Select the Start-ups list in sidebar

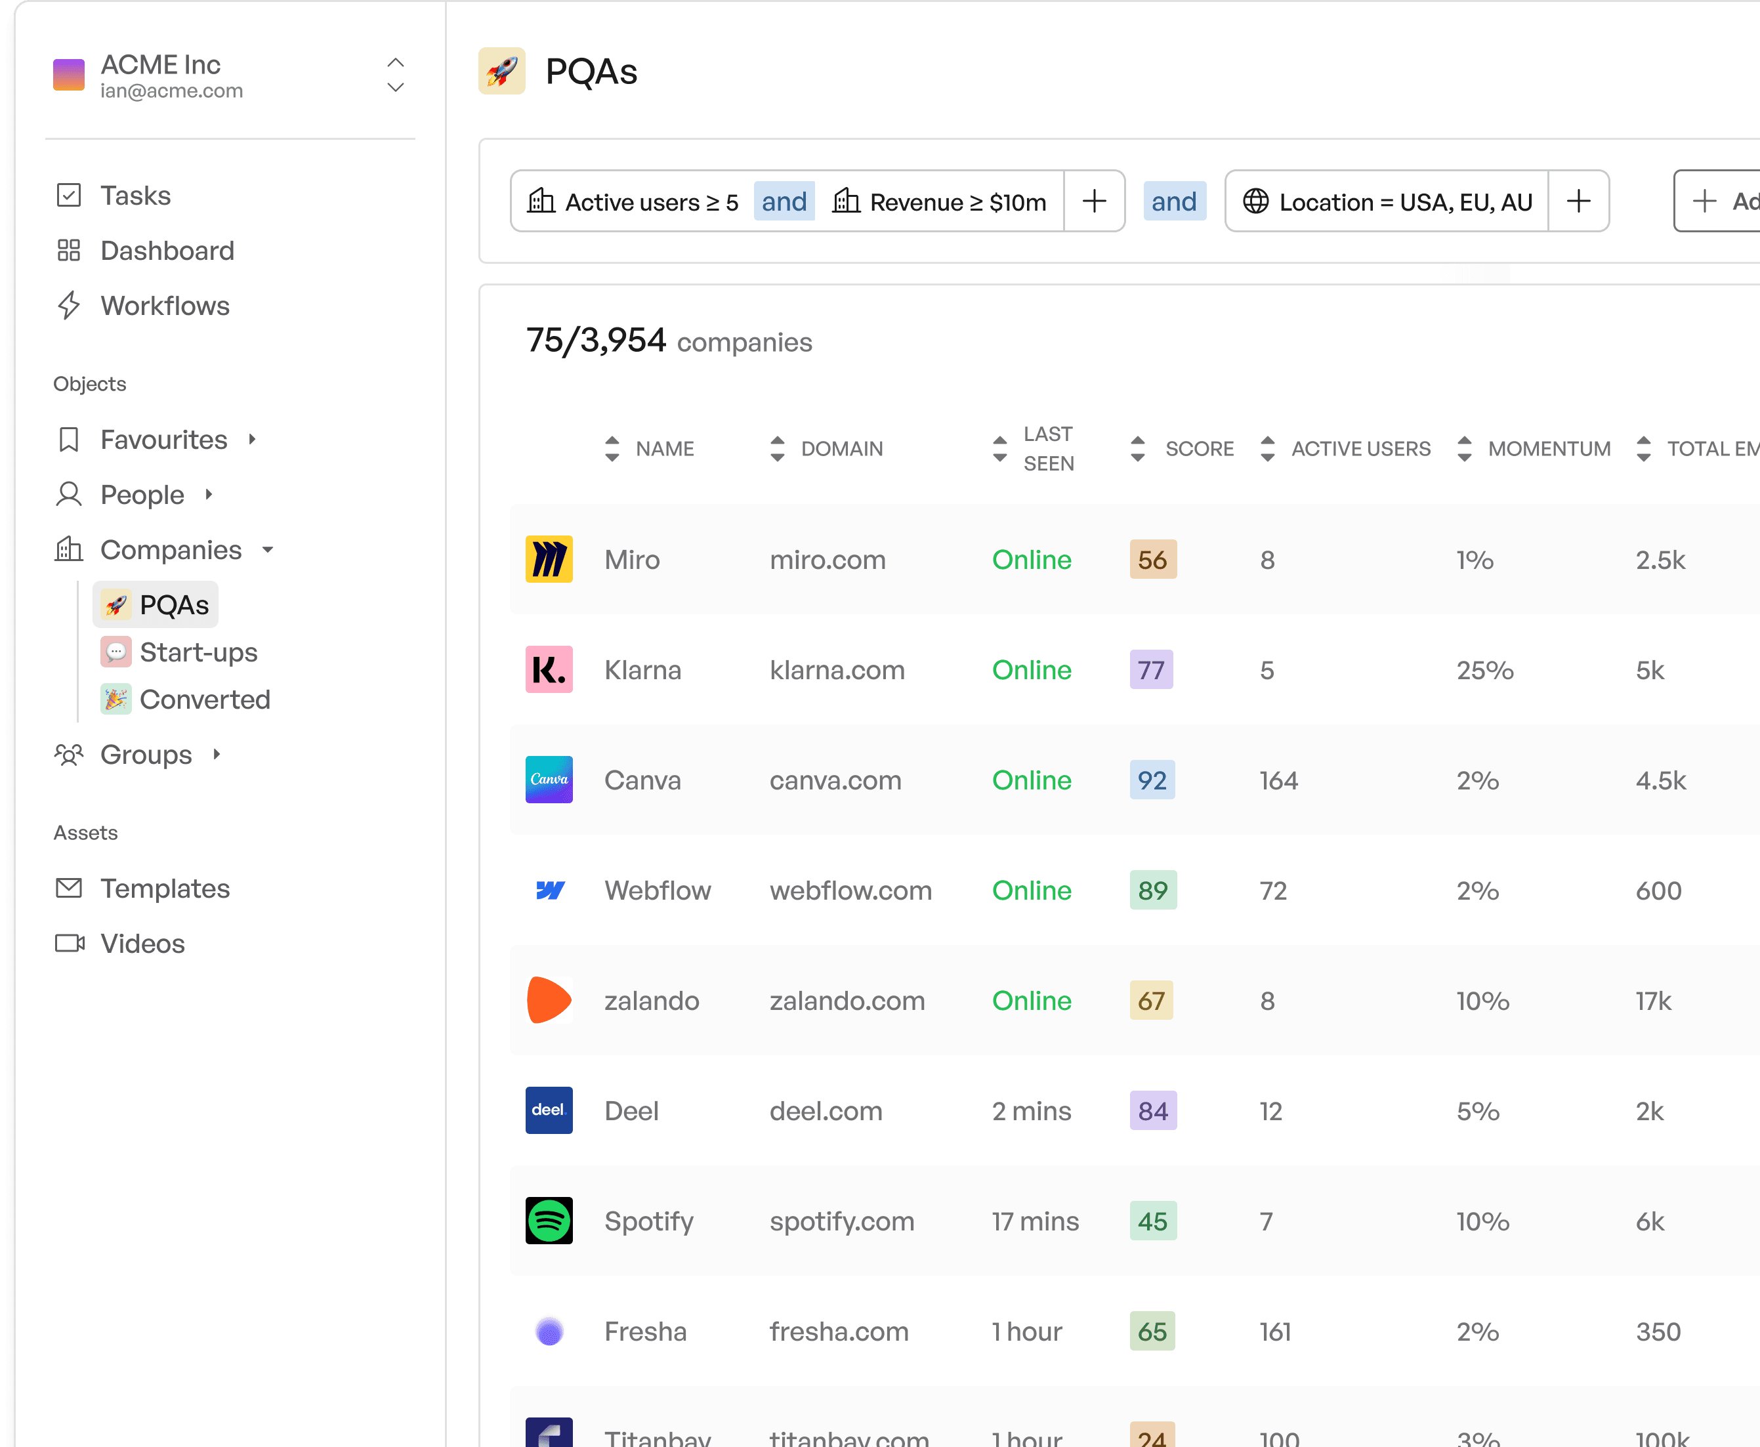[x=198, y=652]
